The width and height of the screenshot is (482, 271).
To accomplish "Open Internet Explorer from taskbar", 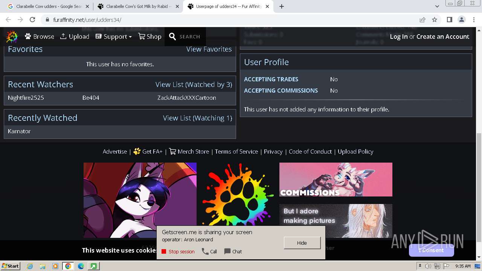I will (x=30, y=266).
